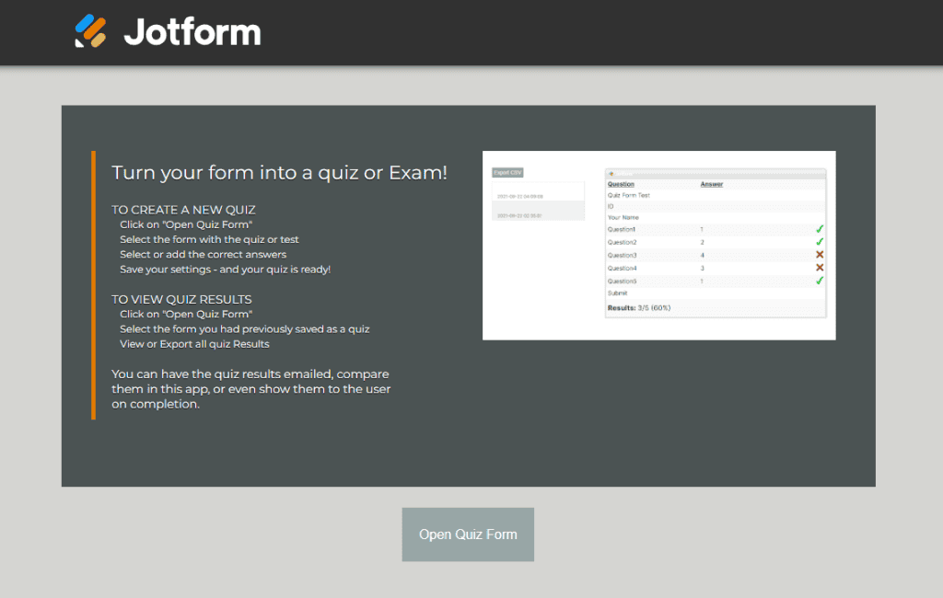Click the green checkmark beside Question5

(819, 281)
